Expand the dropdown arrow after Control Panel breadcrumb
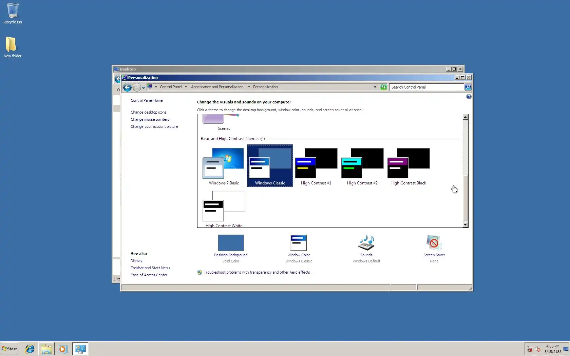 coord(186,87)
